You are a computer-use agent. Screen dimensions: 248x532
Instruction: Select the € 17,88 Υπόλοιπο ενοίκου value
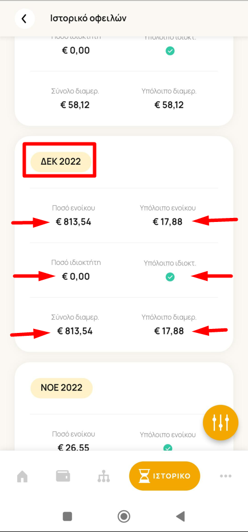click(x=167, y=222)
